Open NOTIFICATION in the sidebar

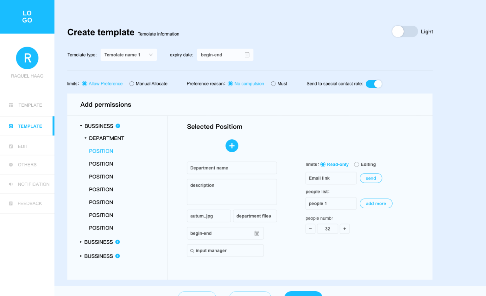point(33,184)
